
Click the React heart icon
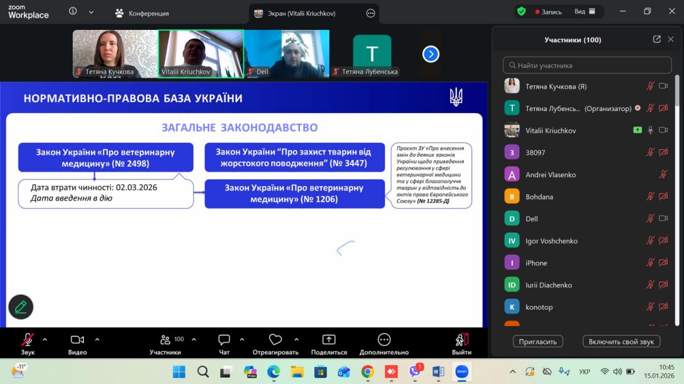pos(275,340)
